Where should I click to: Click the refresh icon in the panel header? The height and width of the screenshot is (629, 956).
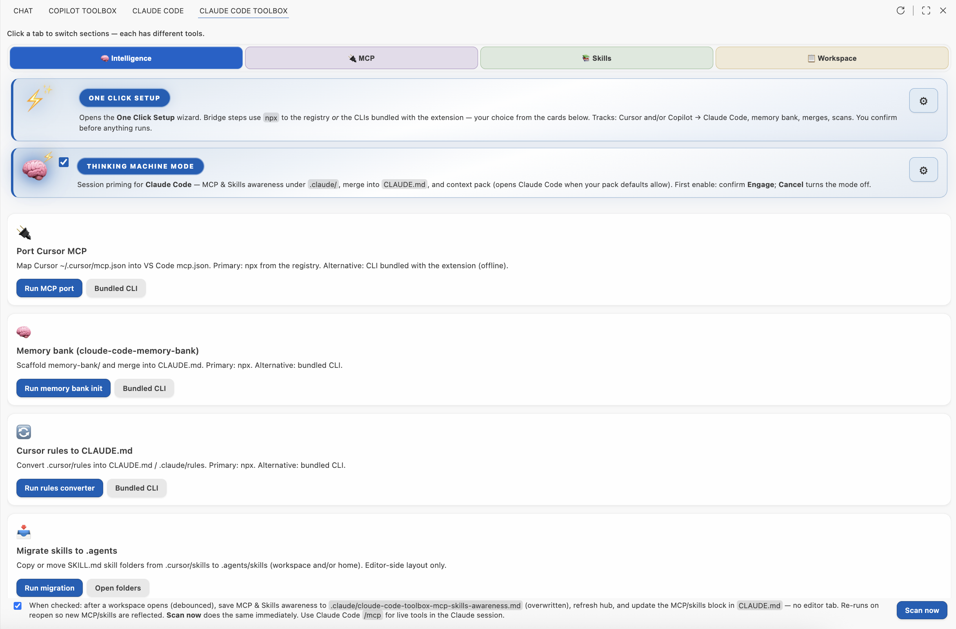[901, 11]
